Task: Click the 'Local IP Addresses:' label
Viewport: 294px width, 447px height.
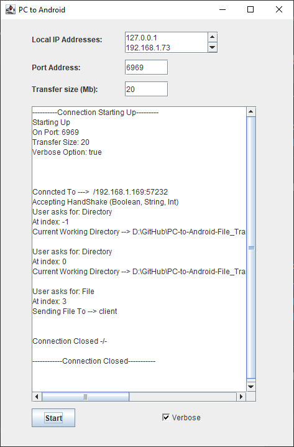Action: [x=67, y=40]
